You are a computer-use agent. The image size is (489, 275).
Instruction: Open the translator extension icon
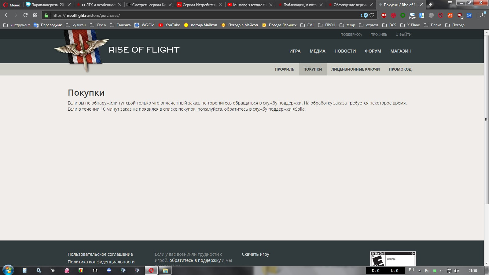point(422,15)
